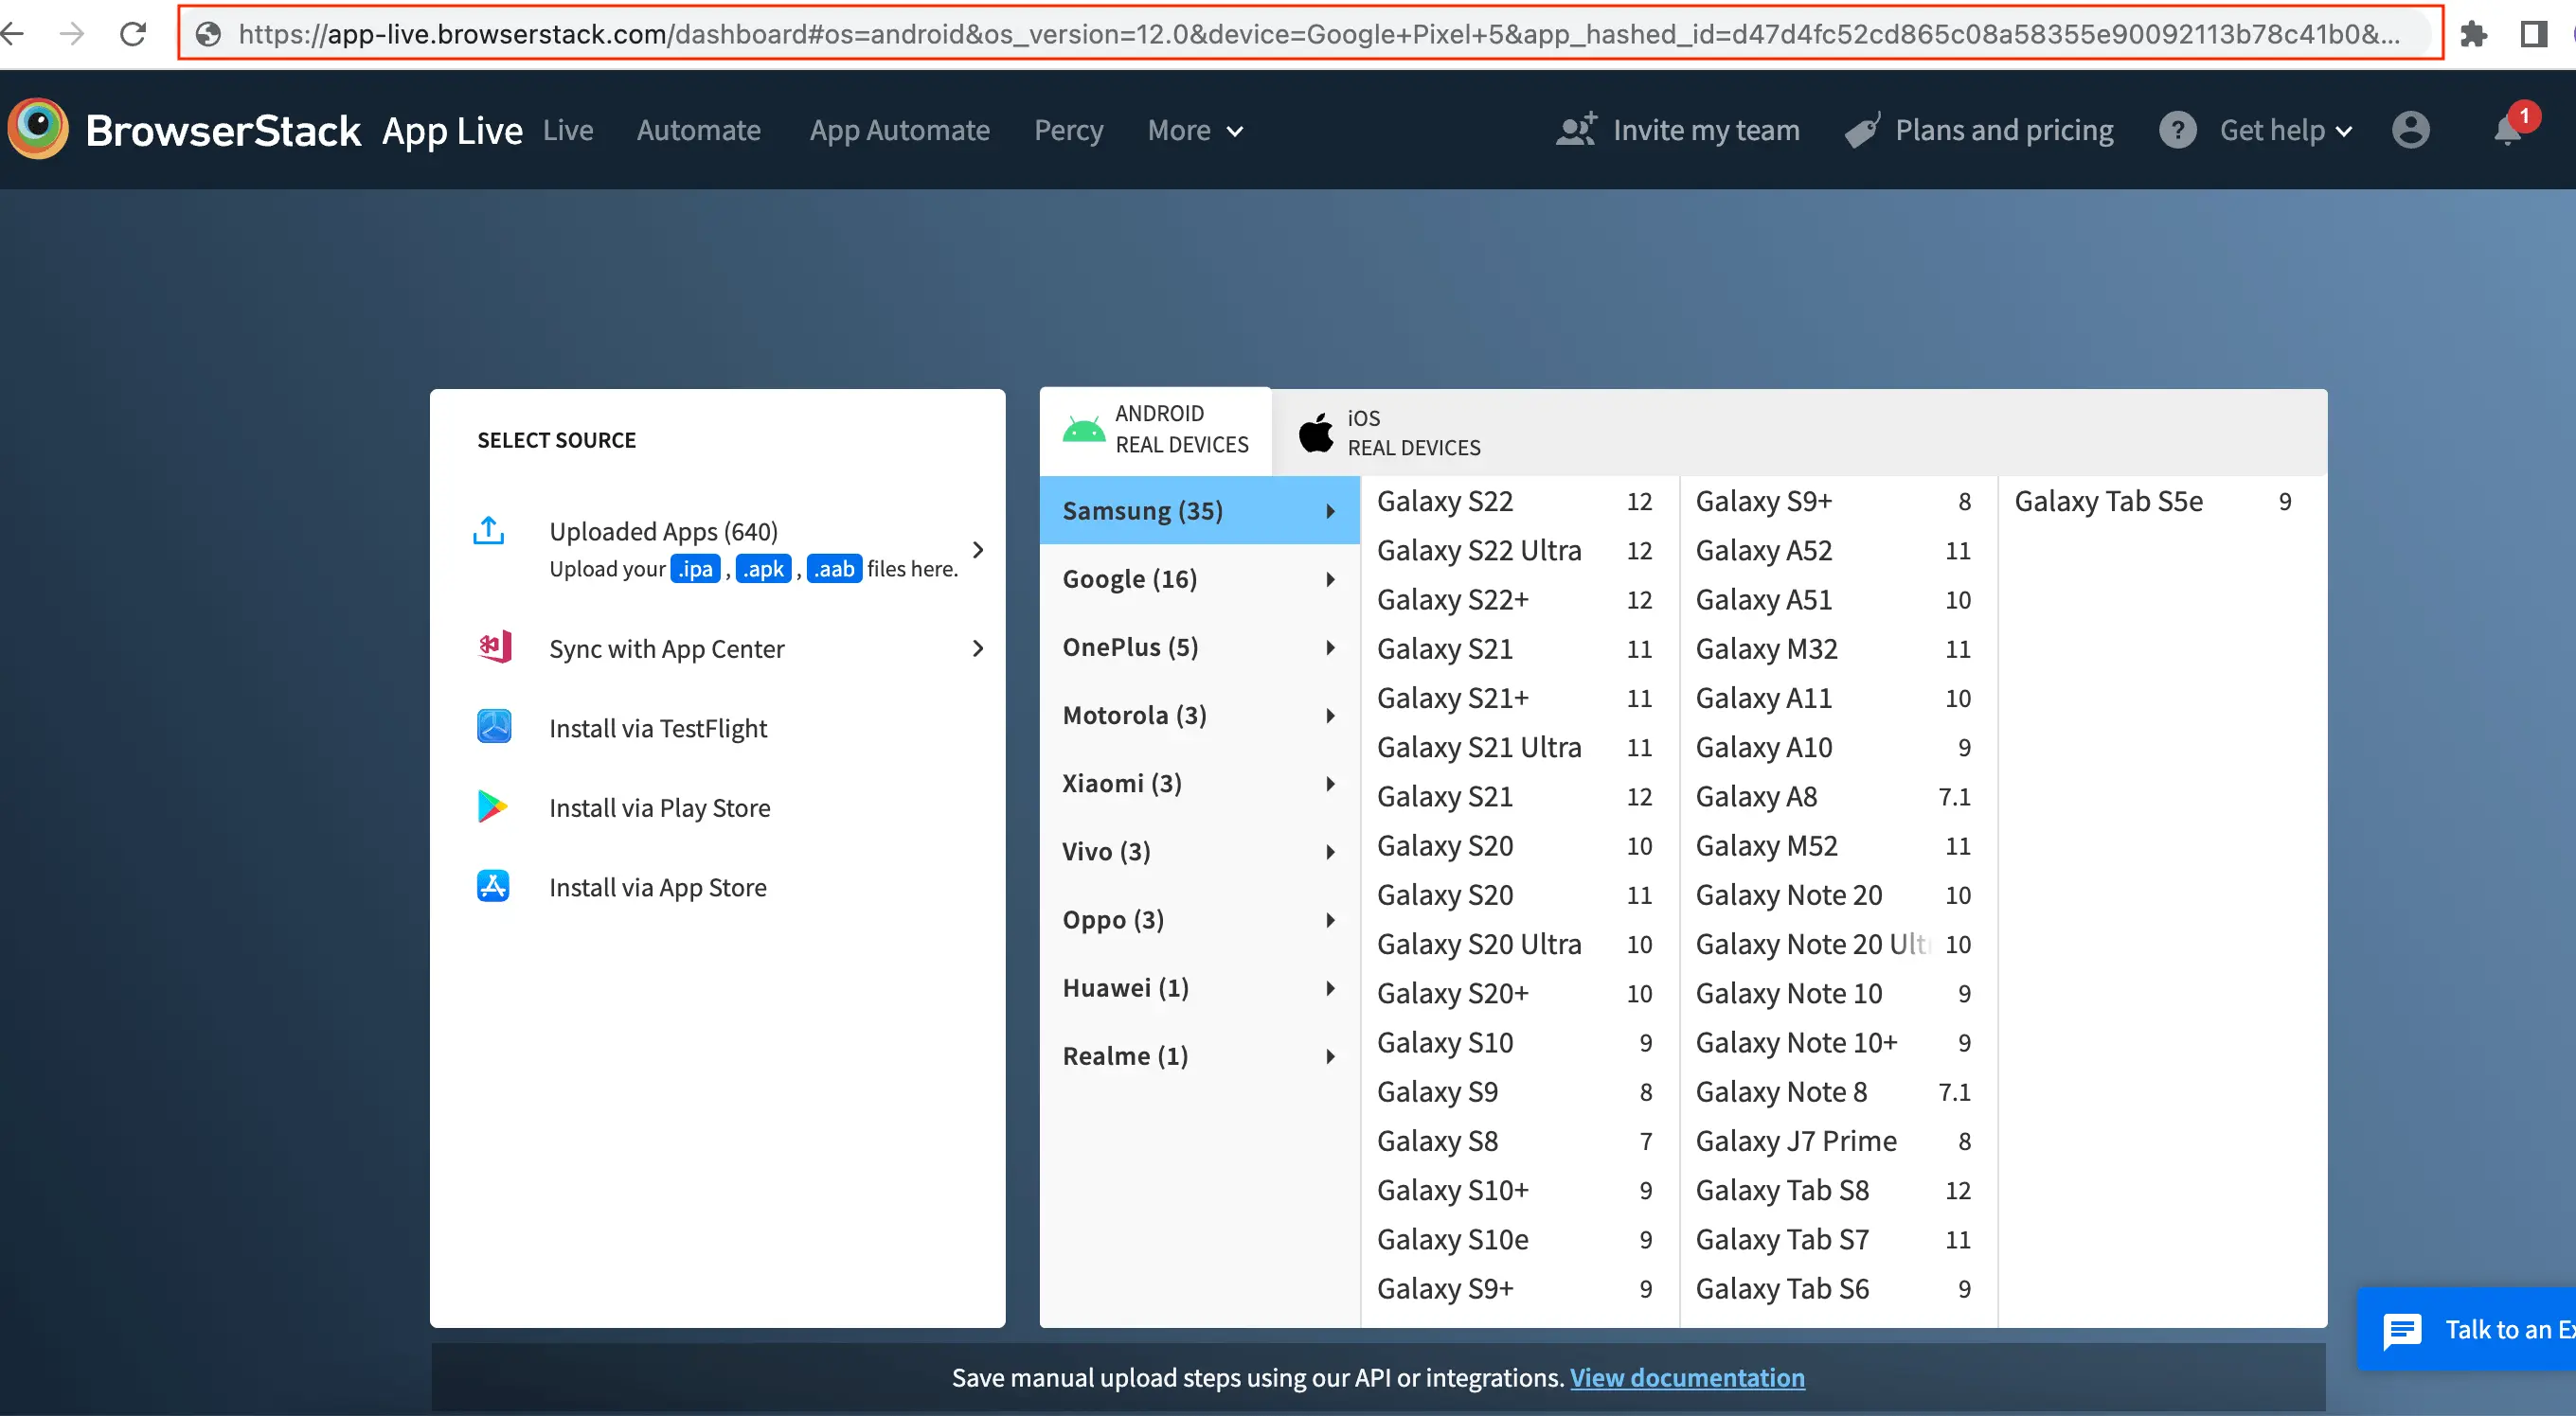Open the notifications bell icon

(2507, 130)
